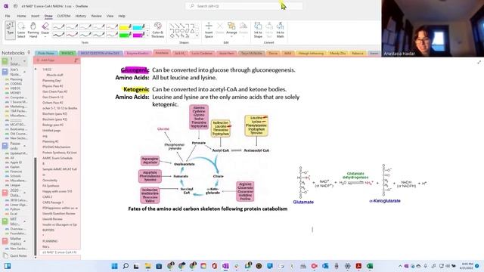Select the magenta highlighter pen
484x272 pixels.
[x=138, y=35]
